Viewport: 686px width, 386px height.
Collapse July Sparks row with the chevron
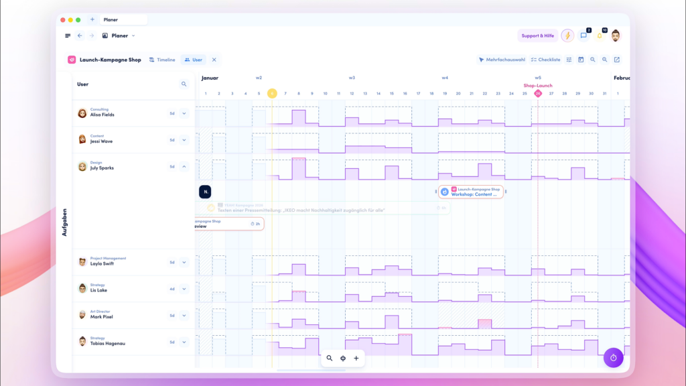(183, 167)
